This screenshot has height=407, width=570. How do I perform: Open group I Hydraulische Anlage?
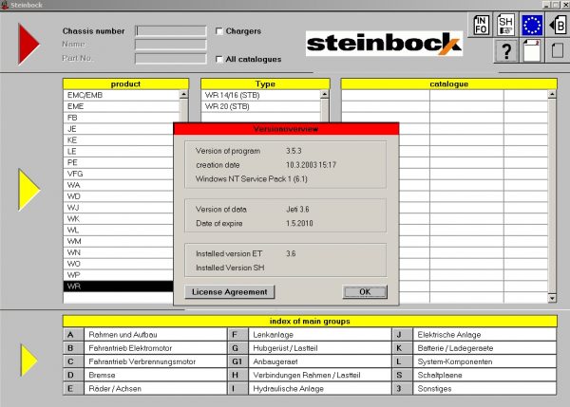pos(310,388)
